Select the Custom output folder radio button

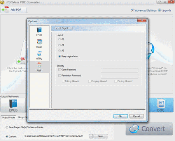coord(7,136)
